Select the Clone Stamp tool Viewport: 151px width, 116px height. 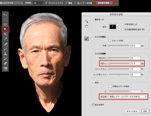pyautogui.click(x=5, y=54)
